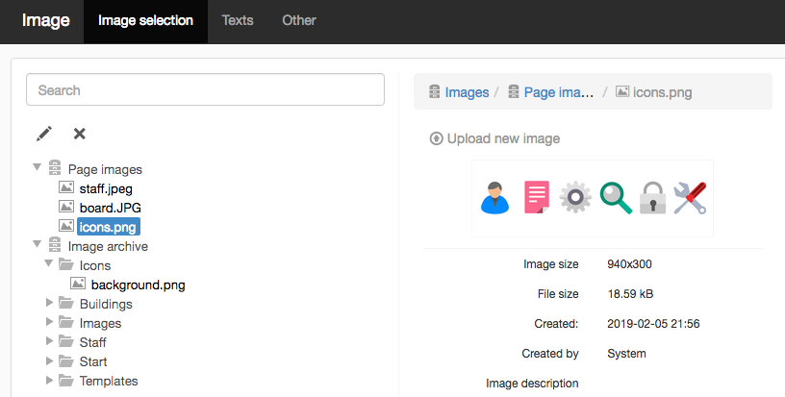Select icons.png in the tree

108,227
